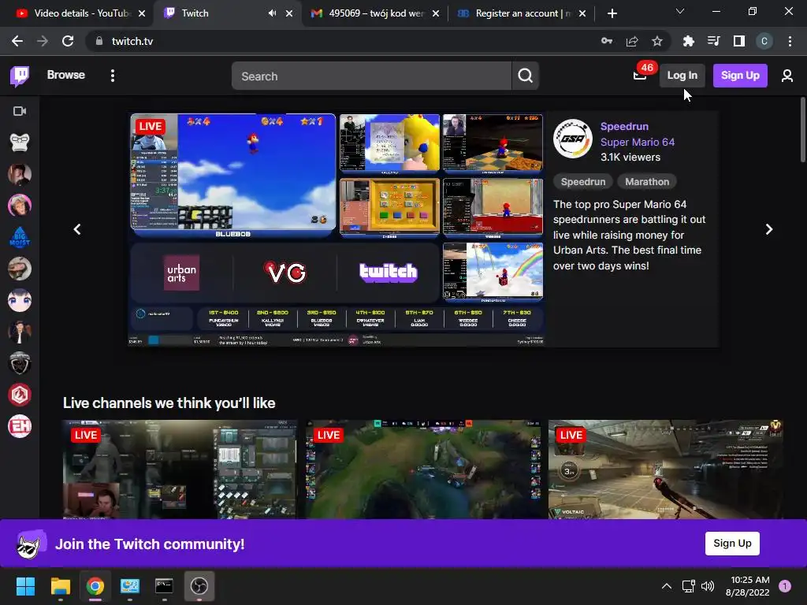The height and width of the screenshot is (605, 807).
Task: Focus the Twitch Search field
Action: pos(371,76)
